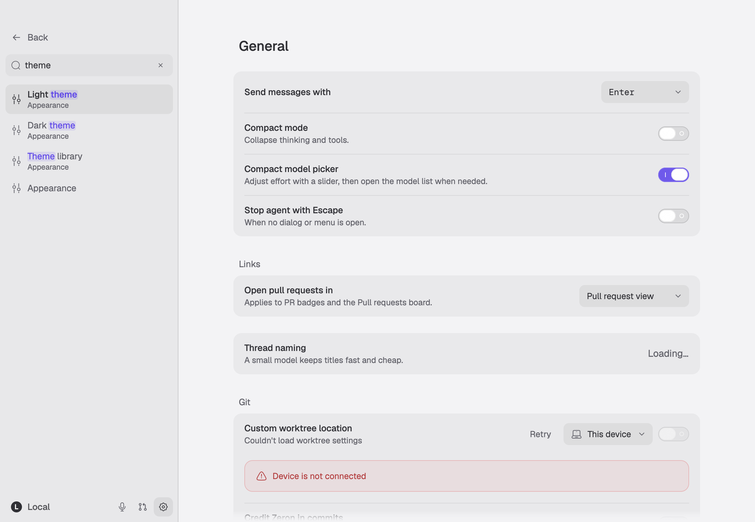Click the settings gear icon

[x=163, y=507]
